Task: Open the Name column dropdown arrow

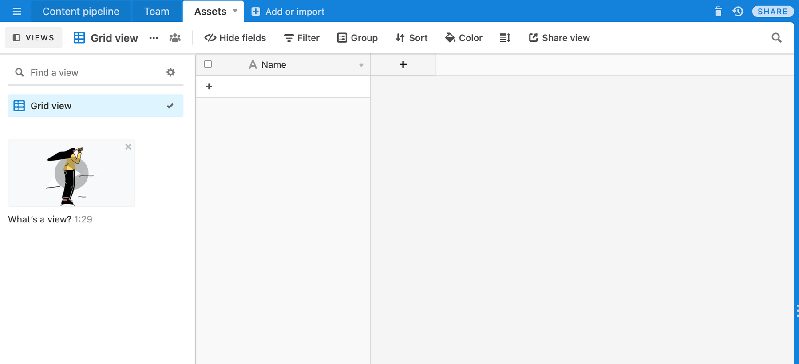Action: click(x=361, y=65)
